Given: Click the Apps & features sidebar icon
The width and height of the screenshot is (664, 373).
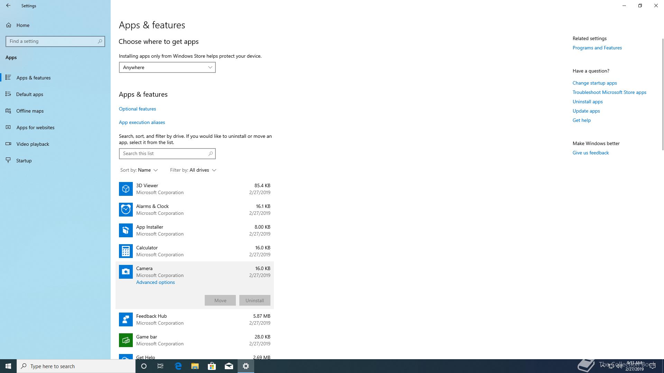Looking at the screenshot, I should [8, 77].
